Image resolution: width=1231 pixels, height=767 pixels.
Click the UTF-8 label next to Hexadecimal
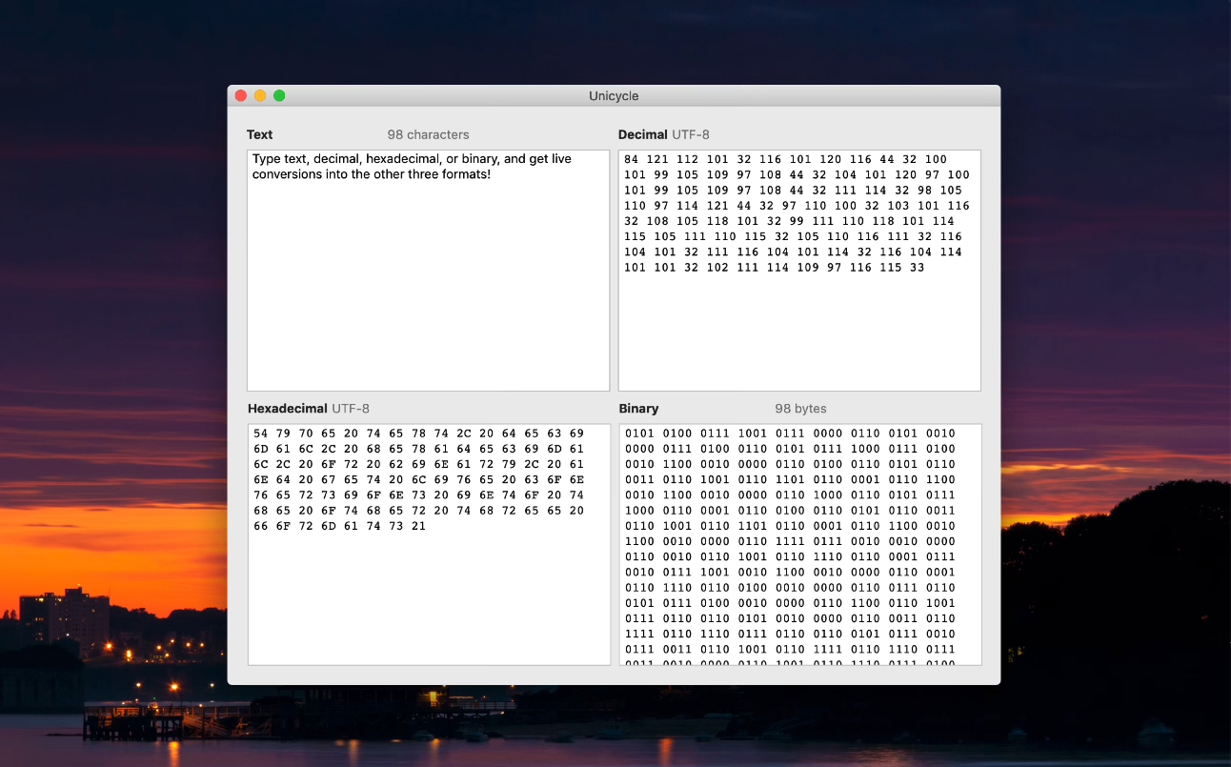351,409
